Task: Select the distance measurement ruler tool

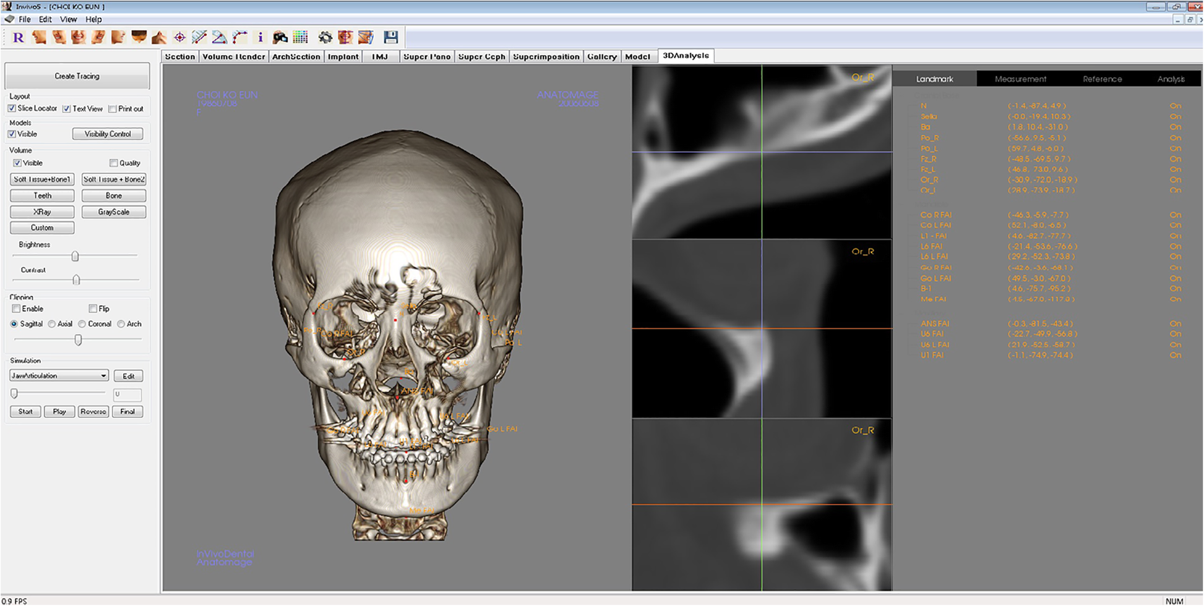Action: tap(199, 38)
